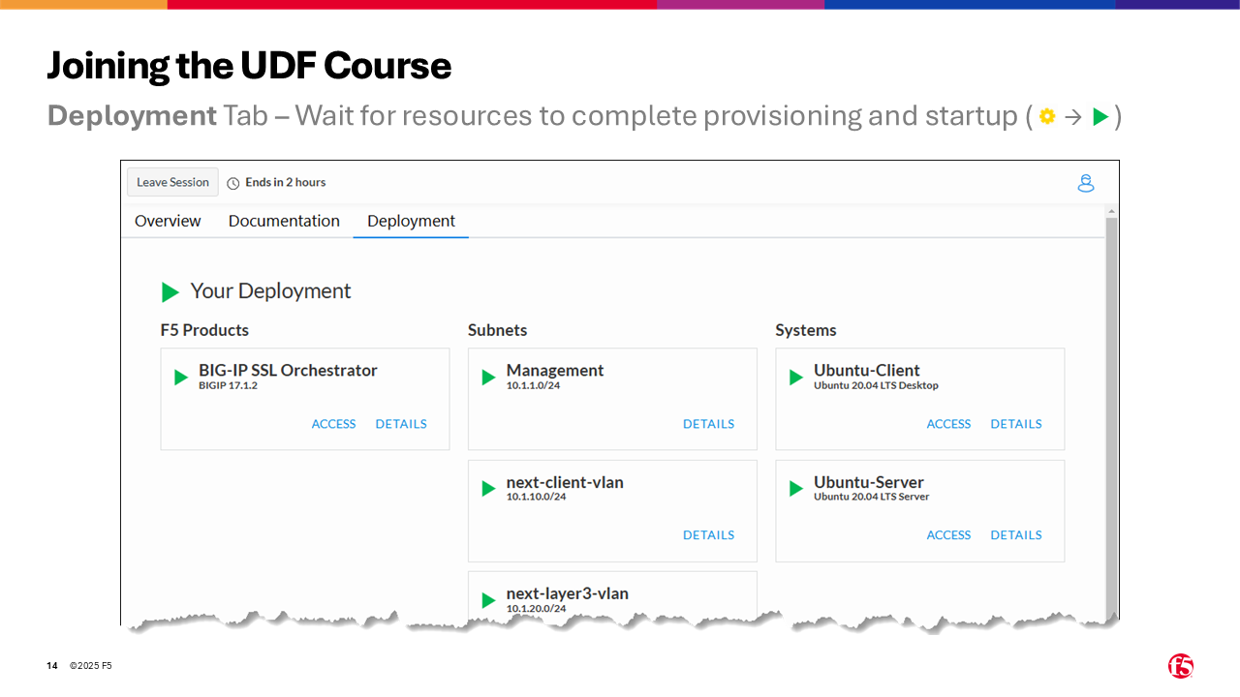This screenshot has height=697, width=1240.
Task: Open the Documentation tab
Action: (284, 221)
